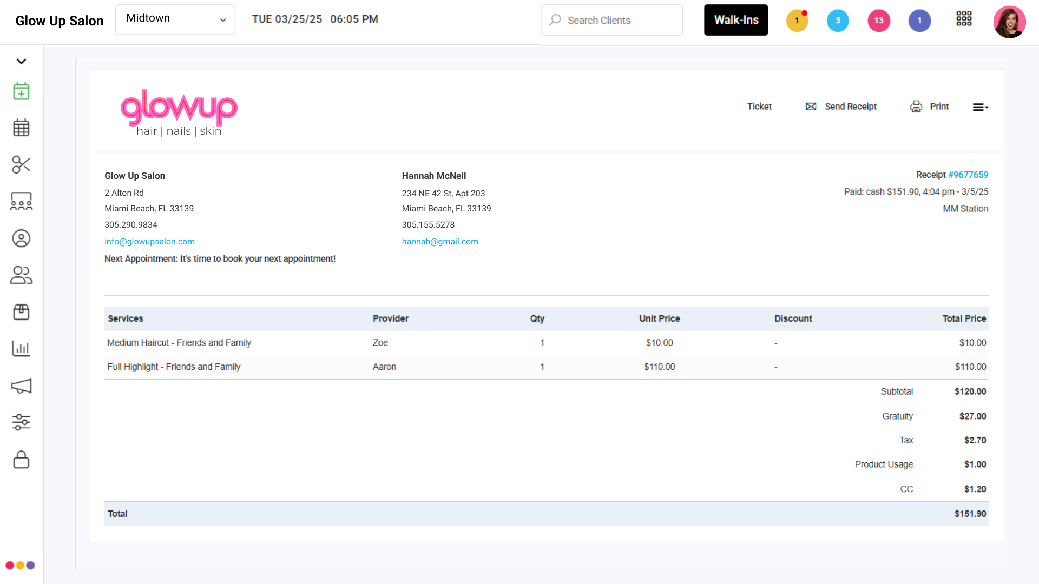Viewport: 1039px width, 584px height.
Task: Open the pink badge showing 13
Action: tap(879, 21)
